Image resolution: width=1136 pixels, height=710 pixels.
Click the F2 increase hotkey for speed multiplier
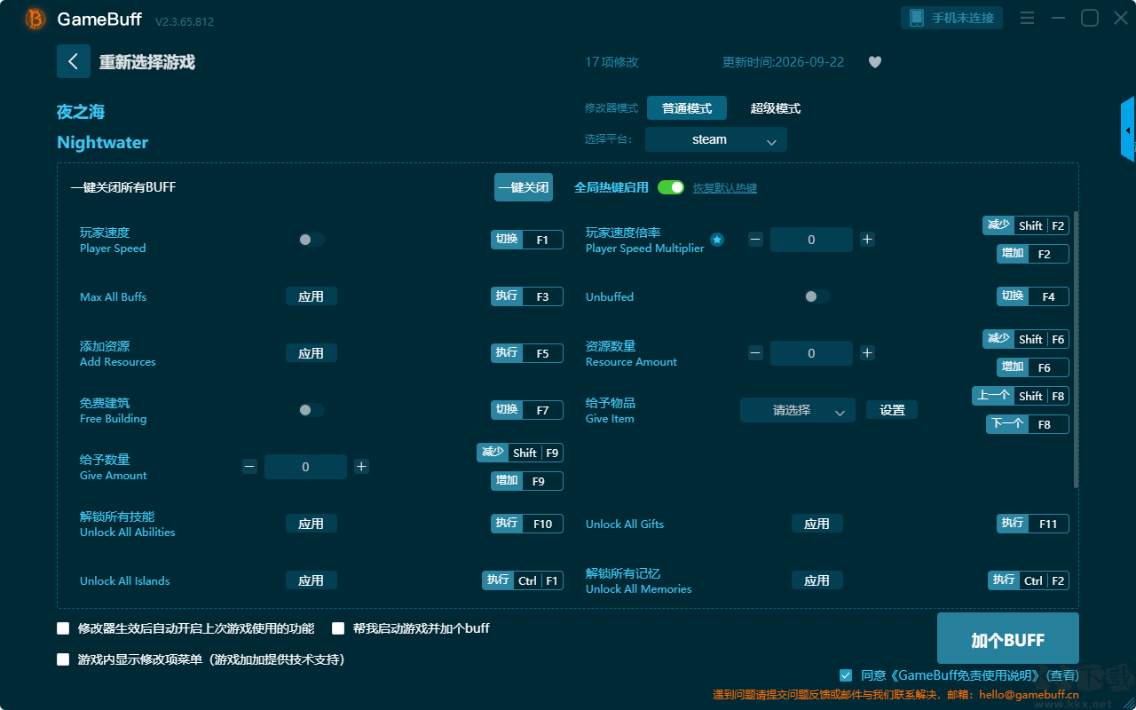(1033, 254)
